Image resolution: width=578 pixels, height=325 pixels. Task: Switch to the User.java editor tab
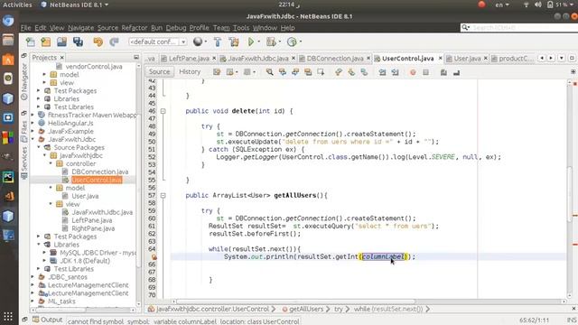pos(467,58)
